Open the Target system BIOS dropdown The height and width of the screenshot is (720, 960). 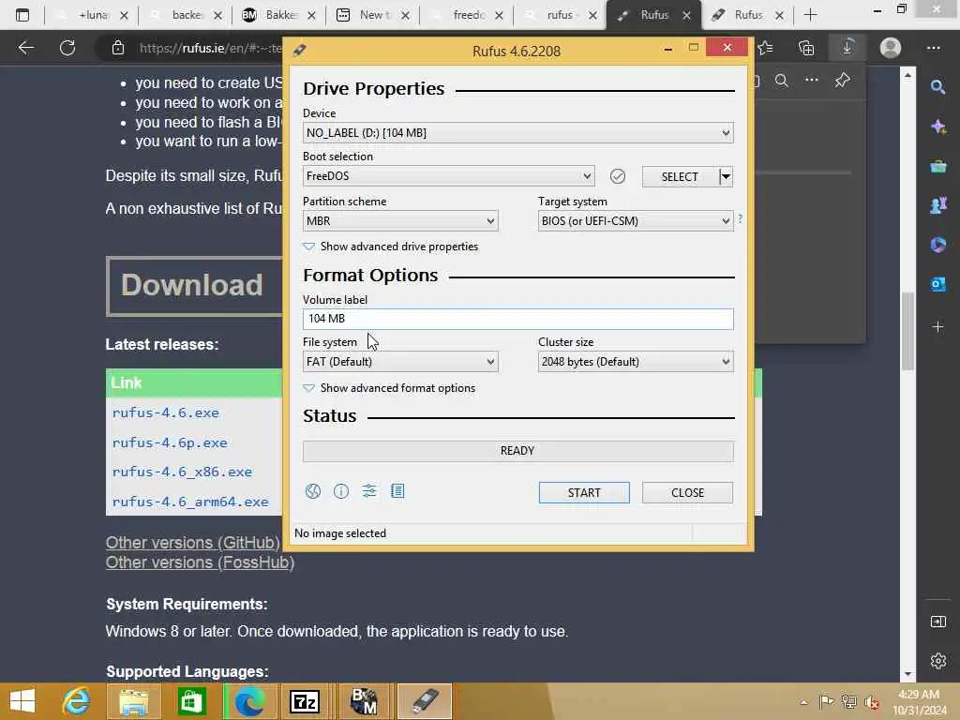coord(636,221)
